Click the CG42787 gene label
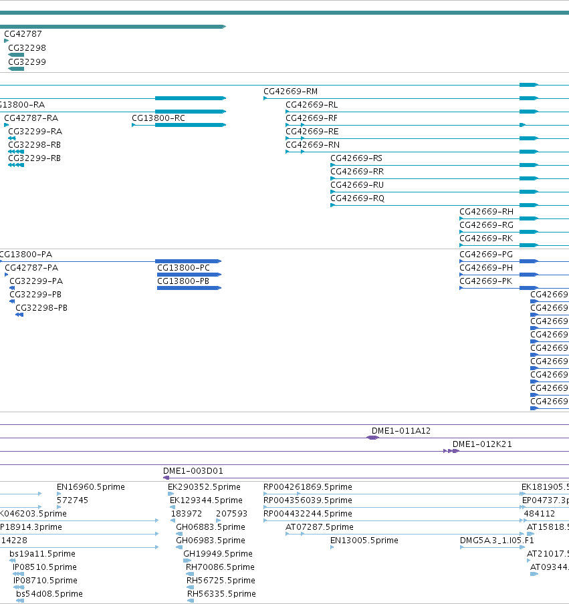 [23, 34]
